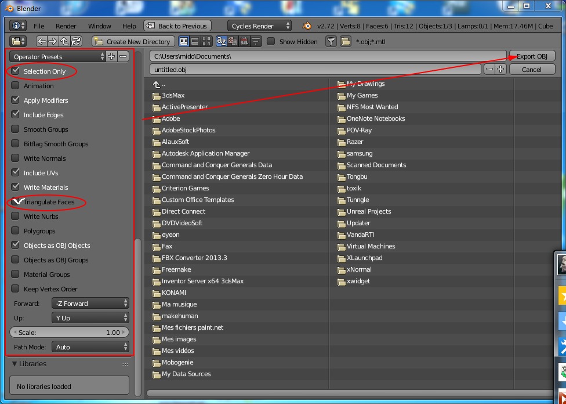The image size is (566, 404).
Task: Open the Window menu
Action: 99,26
